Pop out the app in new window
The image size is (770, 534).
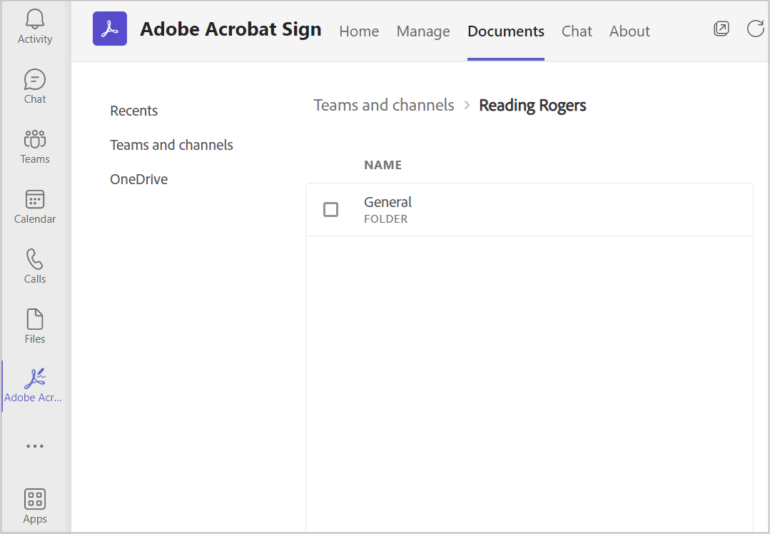[x=721, y=29]
